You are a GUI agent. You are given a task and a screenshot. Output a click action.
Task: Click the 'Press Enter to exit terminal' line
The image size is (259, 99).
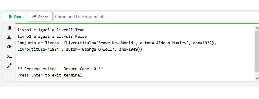(x=50, y=75)
